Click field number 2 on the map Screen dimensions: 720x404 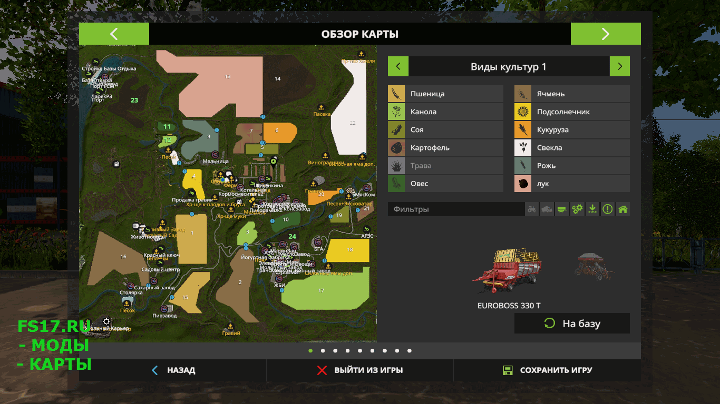240,282
